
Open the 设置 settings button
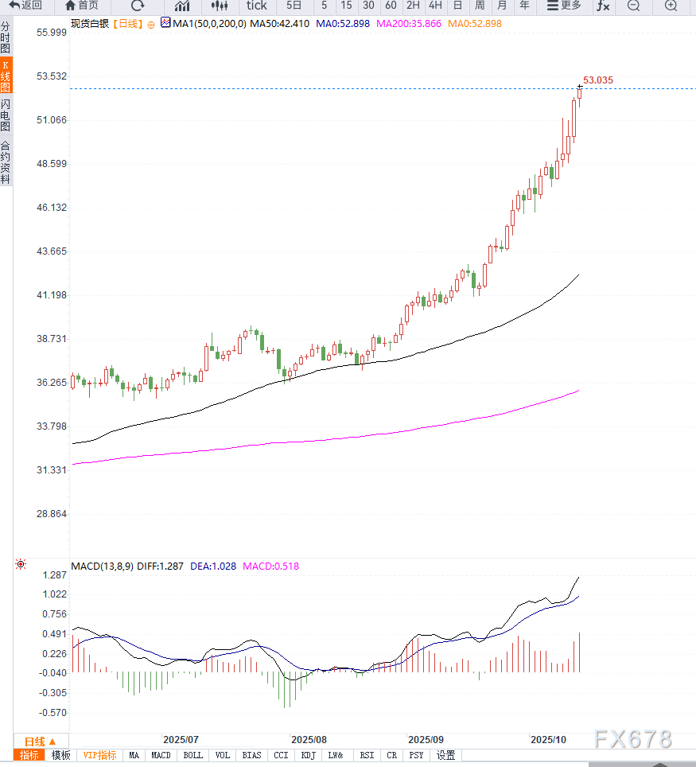[445, 755]
